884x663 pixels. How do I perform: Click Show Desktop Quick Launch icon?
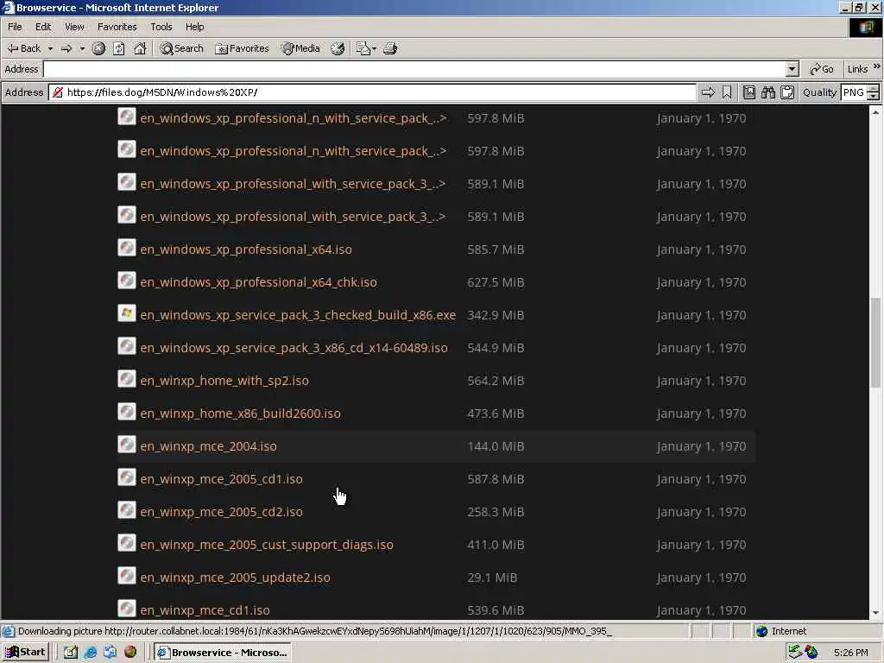(71, 653)
